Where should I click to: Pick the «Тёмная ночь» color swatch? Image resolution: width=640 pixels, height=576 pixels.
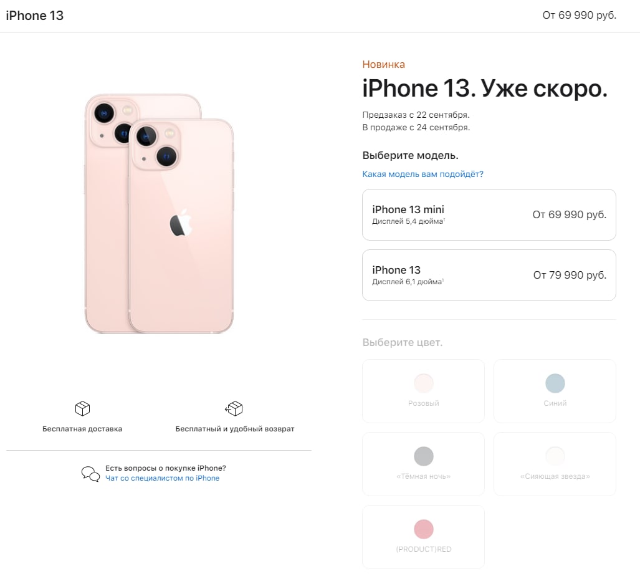click(x=424, y=456)
